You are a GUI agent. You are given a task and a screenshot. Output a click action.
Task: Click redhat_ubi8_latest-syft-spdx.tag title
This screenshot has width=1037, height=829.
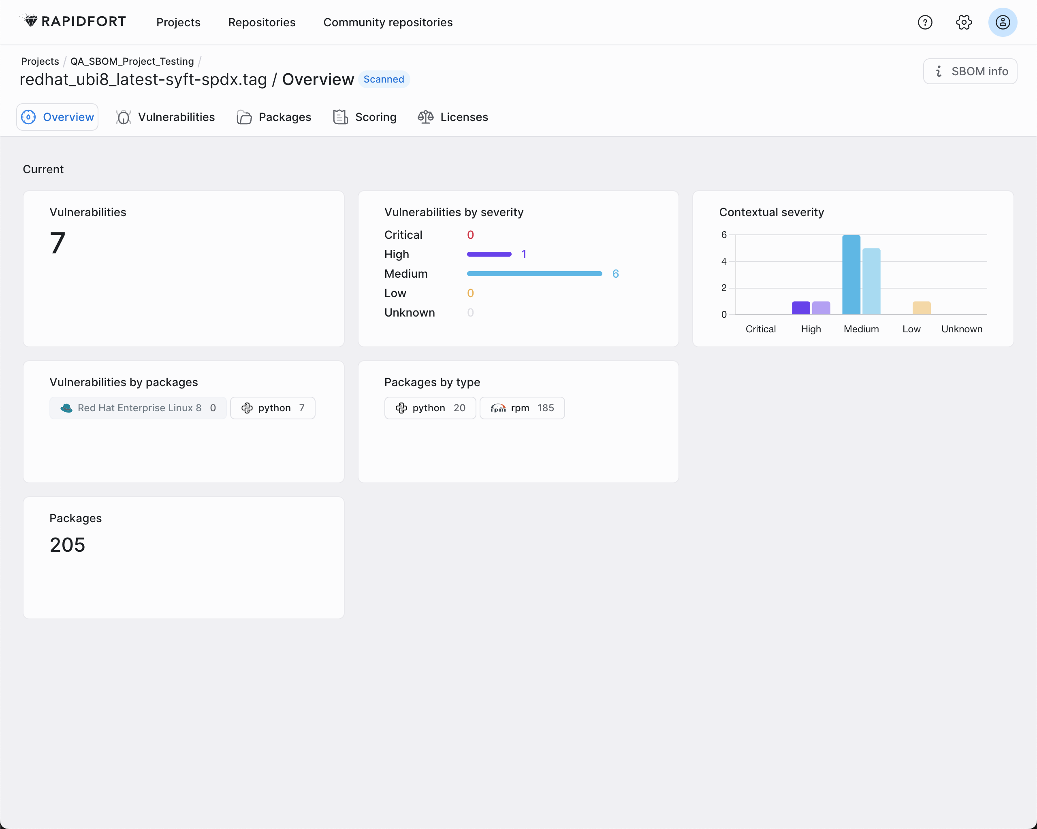point(143,79)
